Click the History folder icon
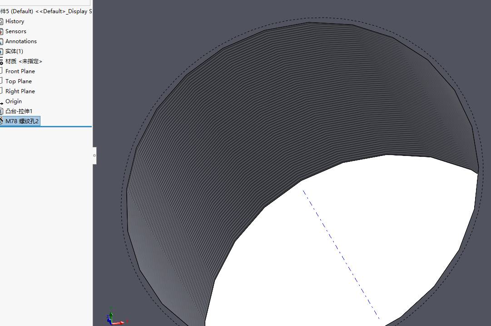491x326 pixels. [1, 21]
